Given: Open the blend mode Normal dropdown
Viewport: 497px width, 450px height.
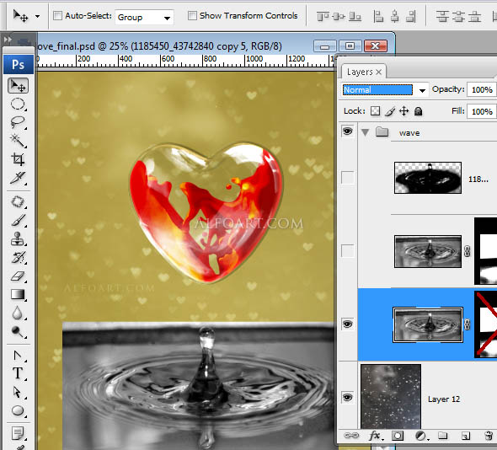Looking at the screenshot, I should coord(385,89).
